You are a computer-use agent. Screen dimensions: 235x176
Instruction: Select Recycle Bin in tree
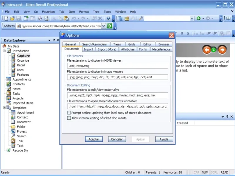[20, 150]
